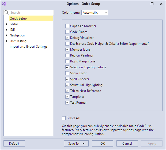Screen dimensions: 166x150
Task: Open the Color theme dropdown
Action: [95, 13]
